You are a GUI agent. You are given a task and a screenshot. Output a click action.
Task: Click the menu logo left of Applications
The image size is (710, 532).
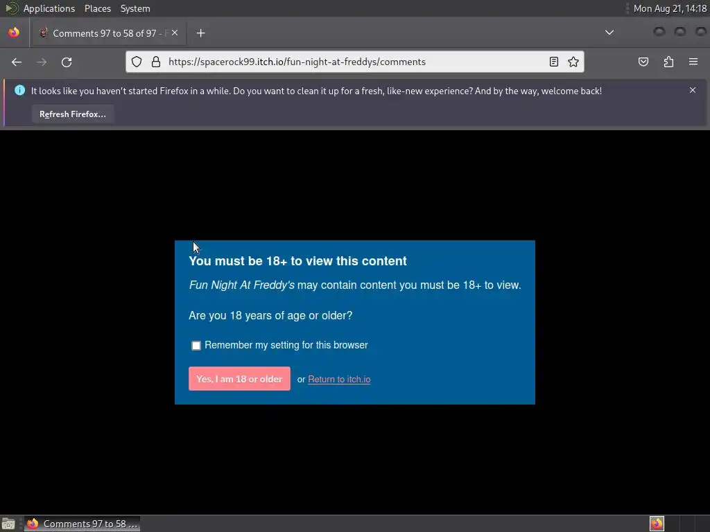point(11,8)
